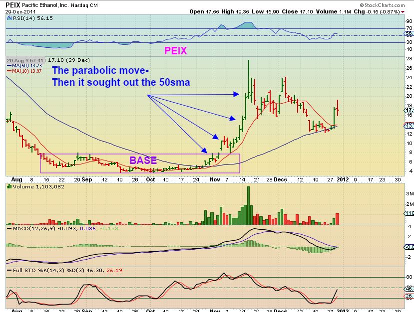Click the '29 Aug Y:57.41' crosshair readout
Screen dimensions: 414x312
tap(25, 60)
